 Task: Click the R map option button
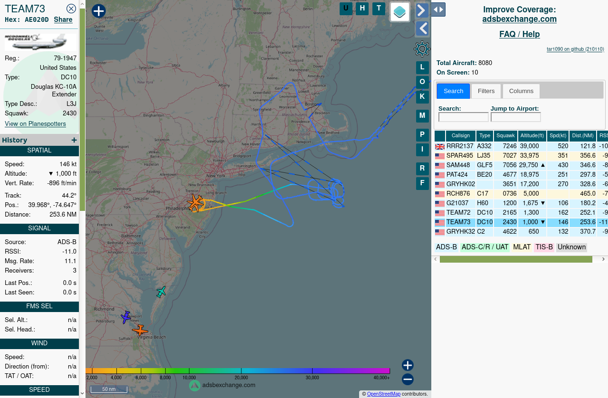(422, 169)
